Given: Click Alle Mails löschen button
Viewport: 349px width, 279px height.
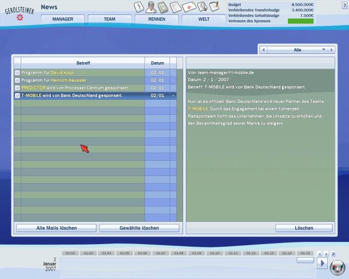Looking at the screenshot, I should (57, 228).
